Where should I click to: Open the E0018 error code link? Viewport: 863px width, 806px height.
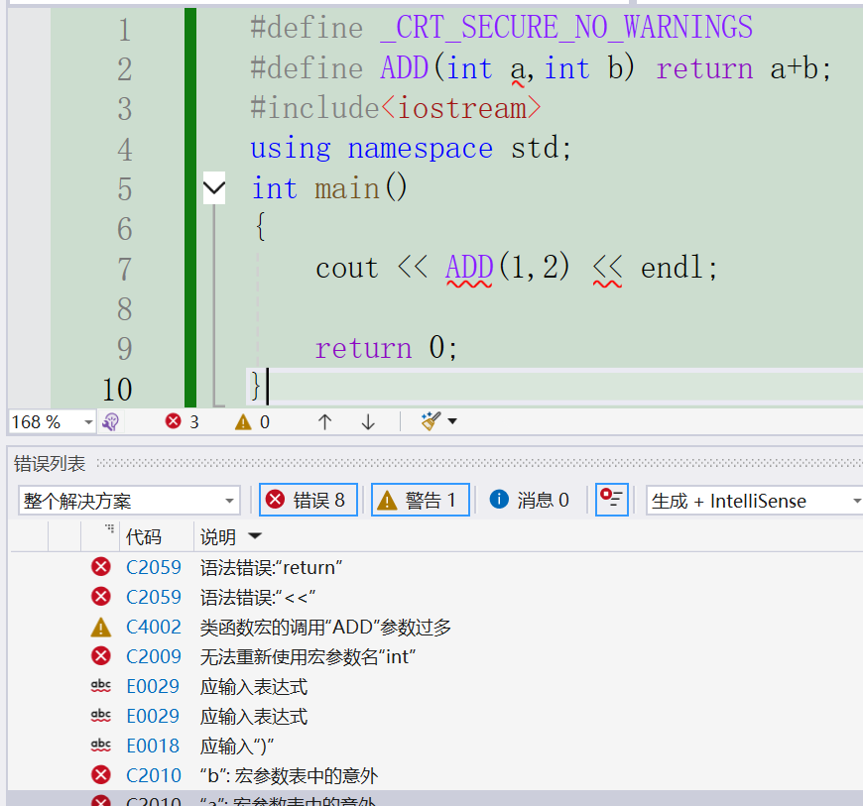pos(153,746)
